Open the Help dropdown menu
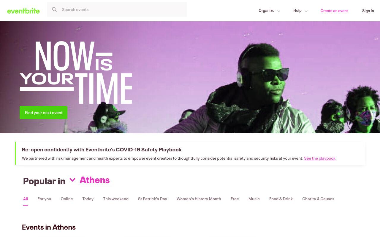This screenshot has width=380, height=237. click(300, 11)
